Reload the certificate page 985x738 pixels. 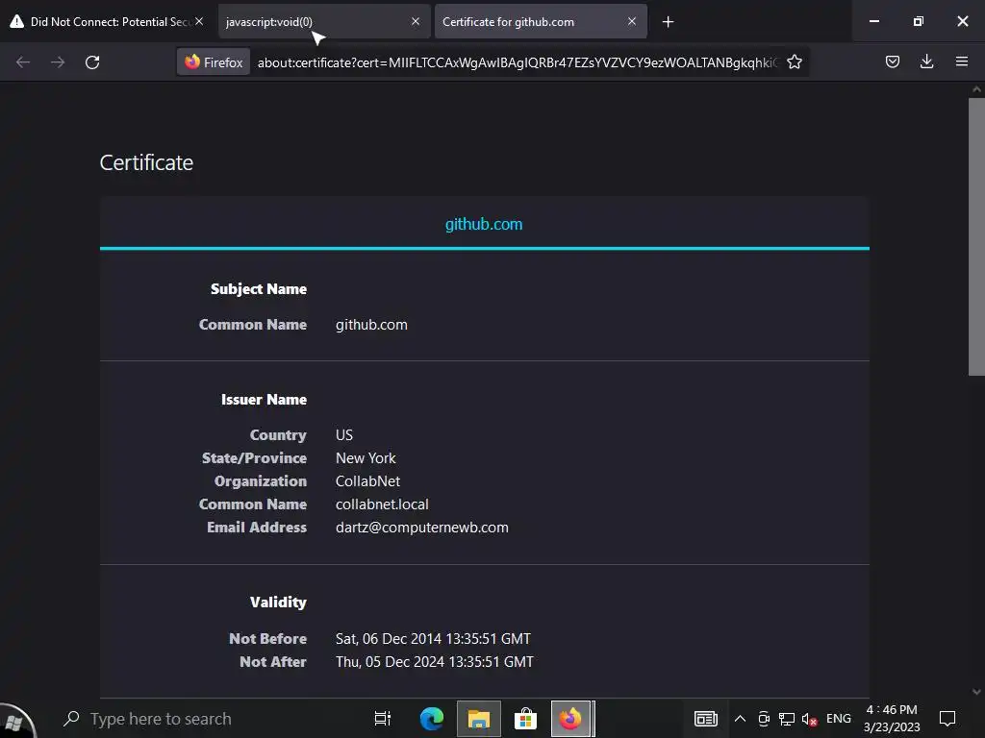92,62
